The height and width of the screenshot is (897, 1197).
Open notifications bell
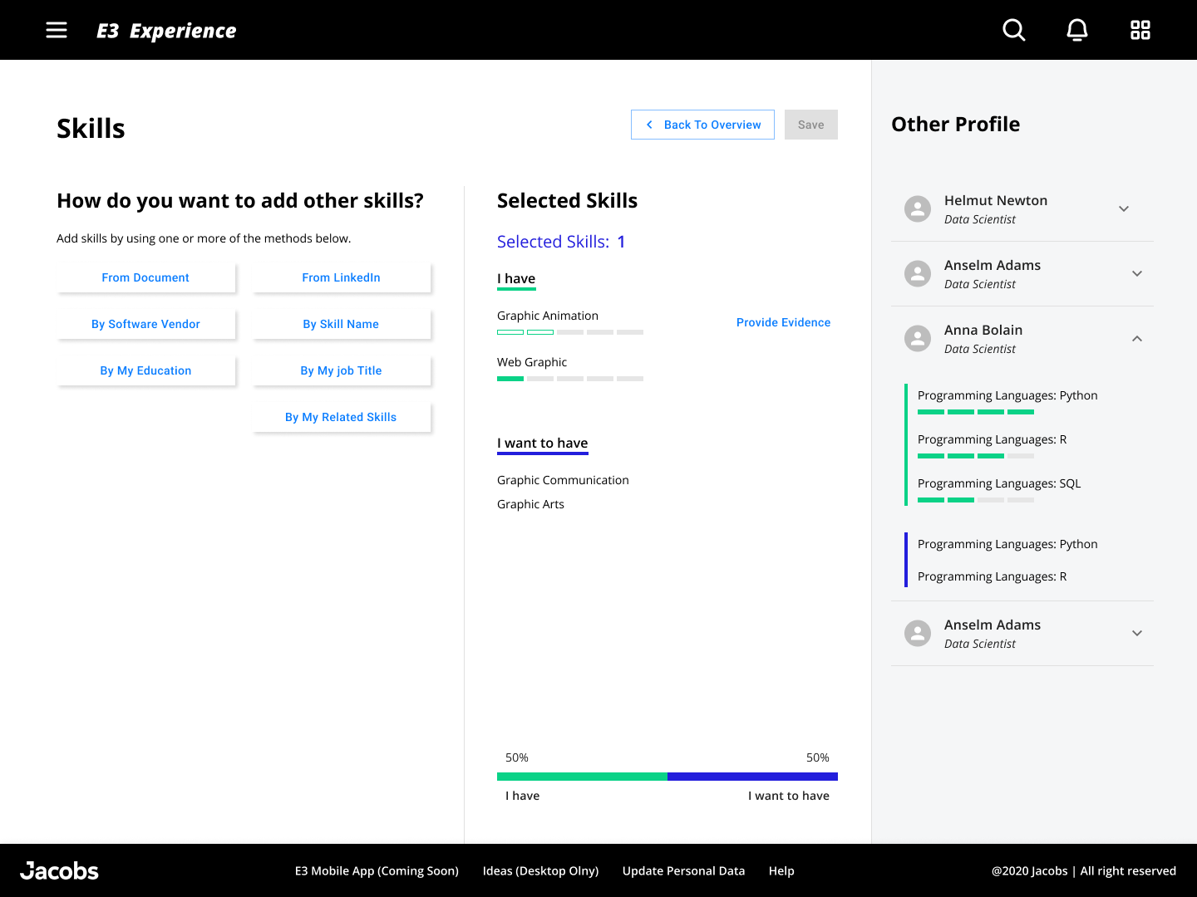(1076, 30)
